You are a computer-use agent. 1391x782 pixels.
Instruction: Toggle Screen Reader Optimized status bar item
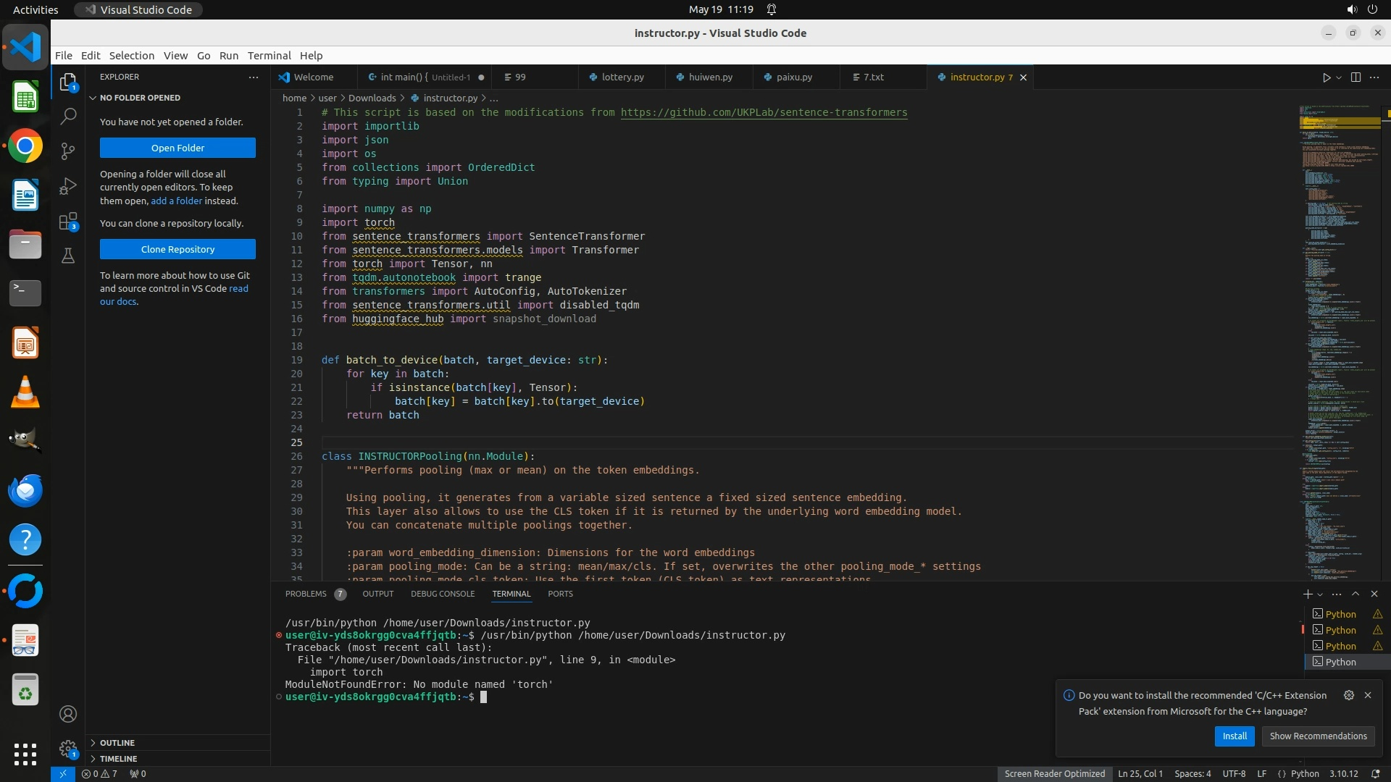[1054, 773]
